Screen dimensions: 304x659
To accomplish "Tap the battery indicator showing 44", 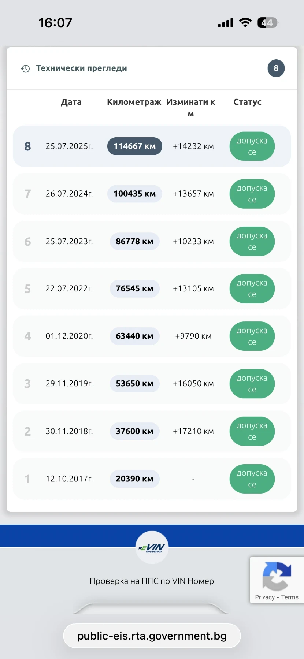I will 267,23.
